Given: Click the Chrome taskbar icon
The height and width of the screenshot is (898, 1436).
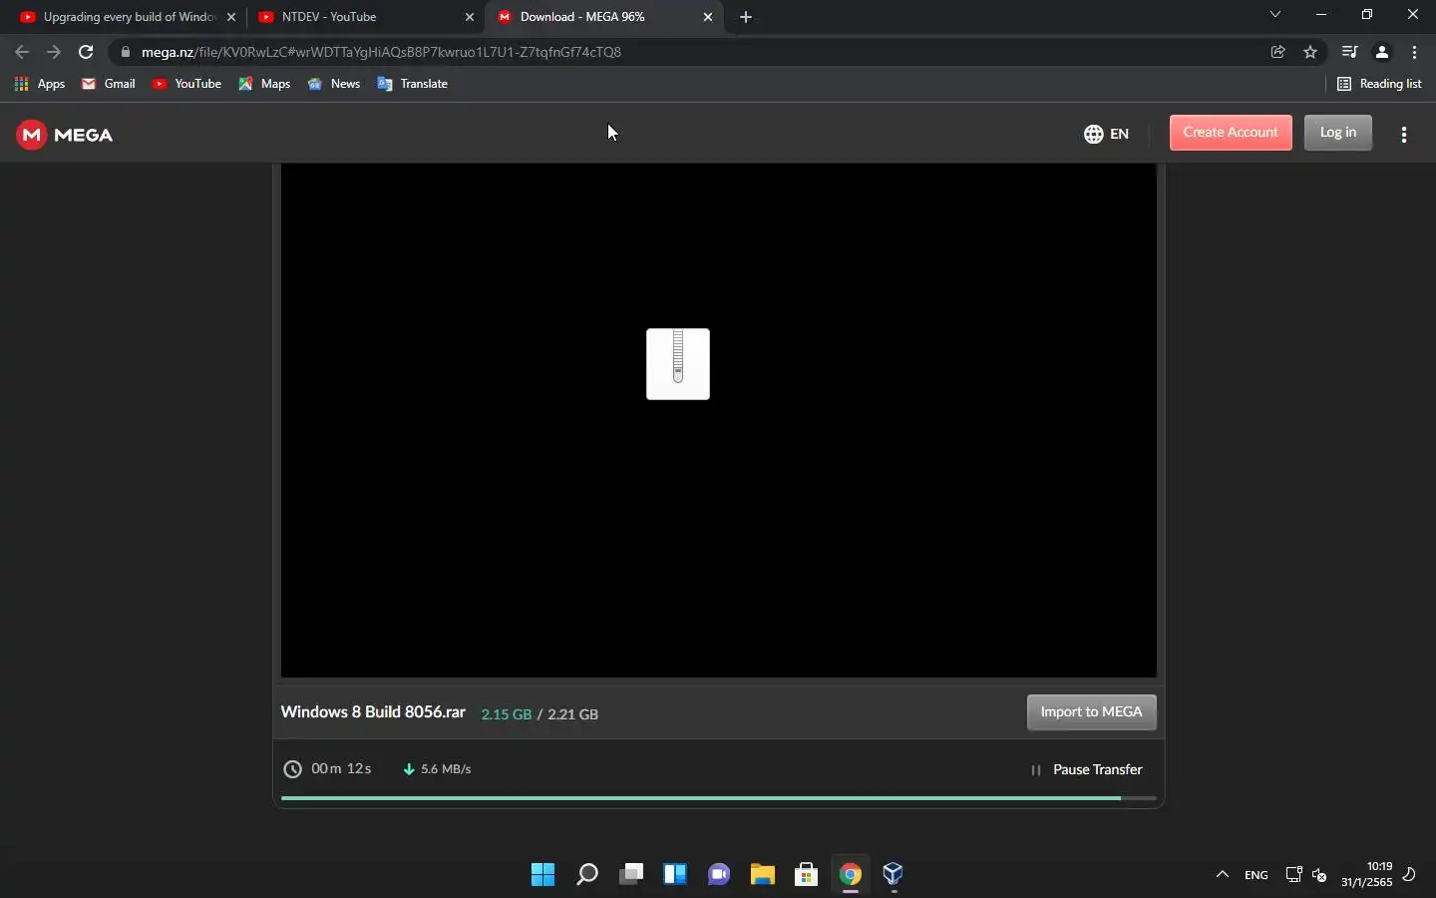Looking at the screenshot, I should tap(851, 875).
